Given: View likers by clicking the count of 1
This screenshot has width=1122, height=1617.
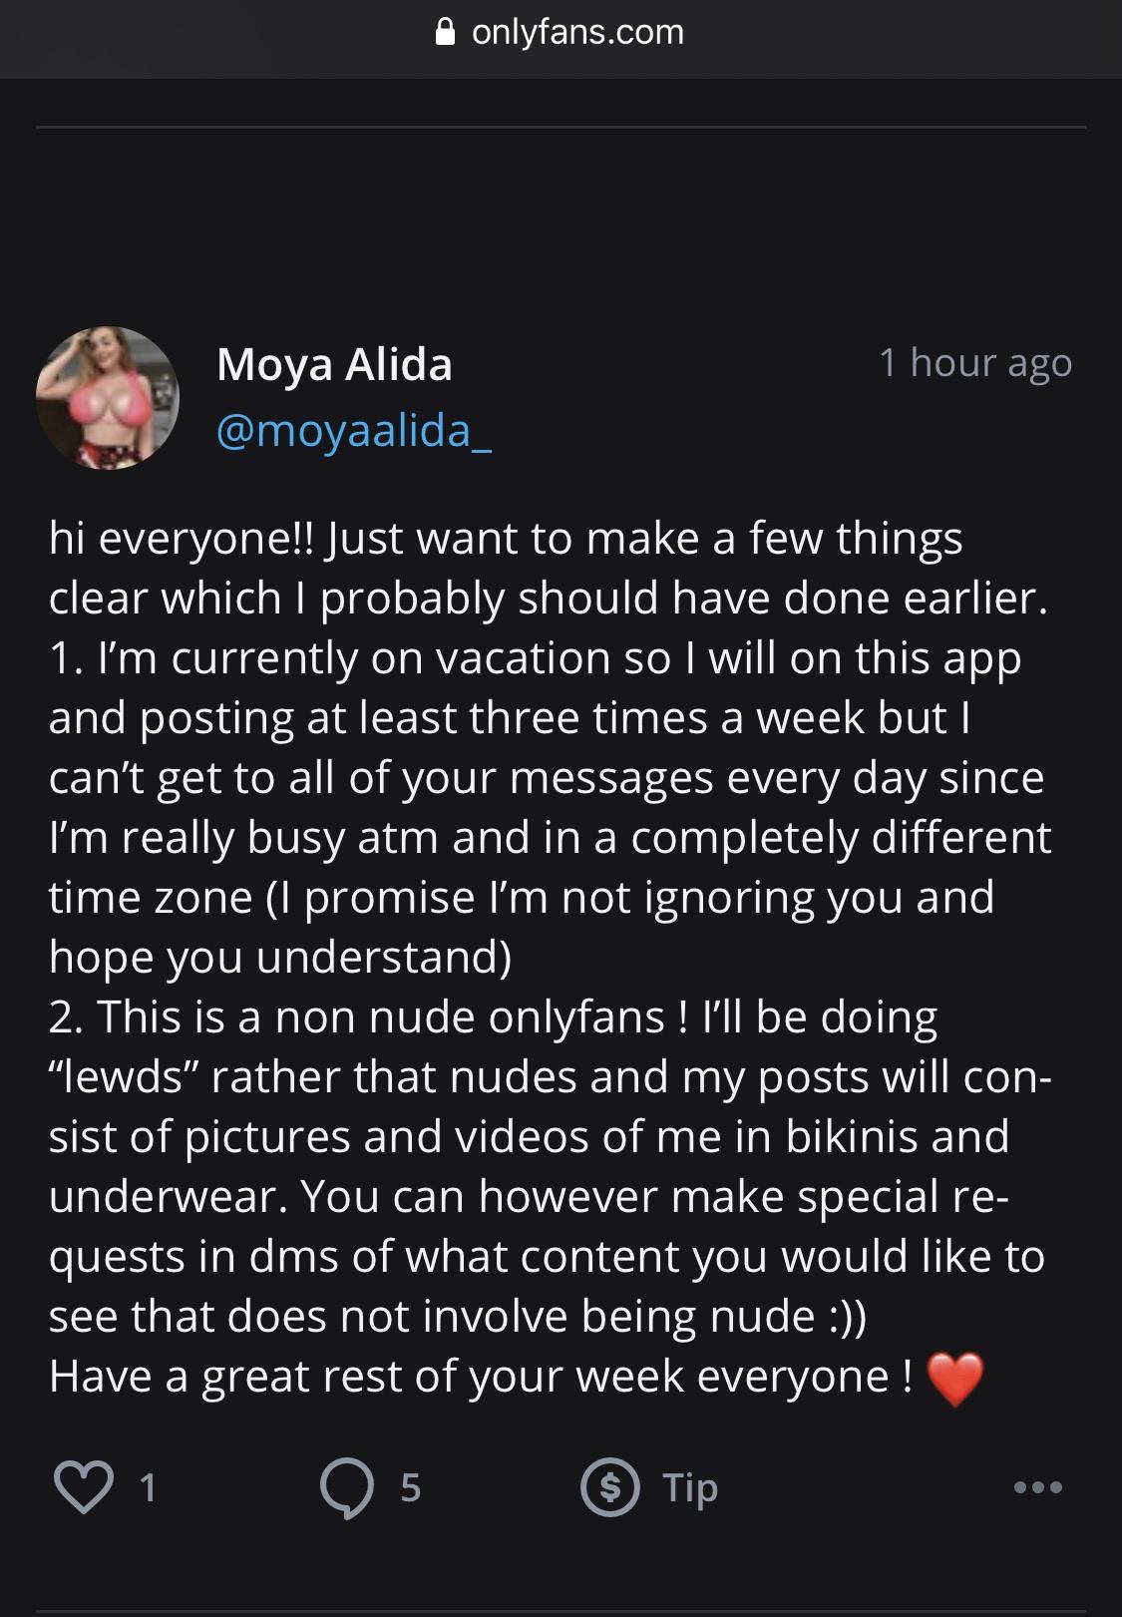Looking at the screenshot, I should click(148, 1489).
